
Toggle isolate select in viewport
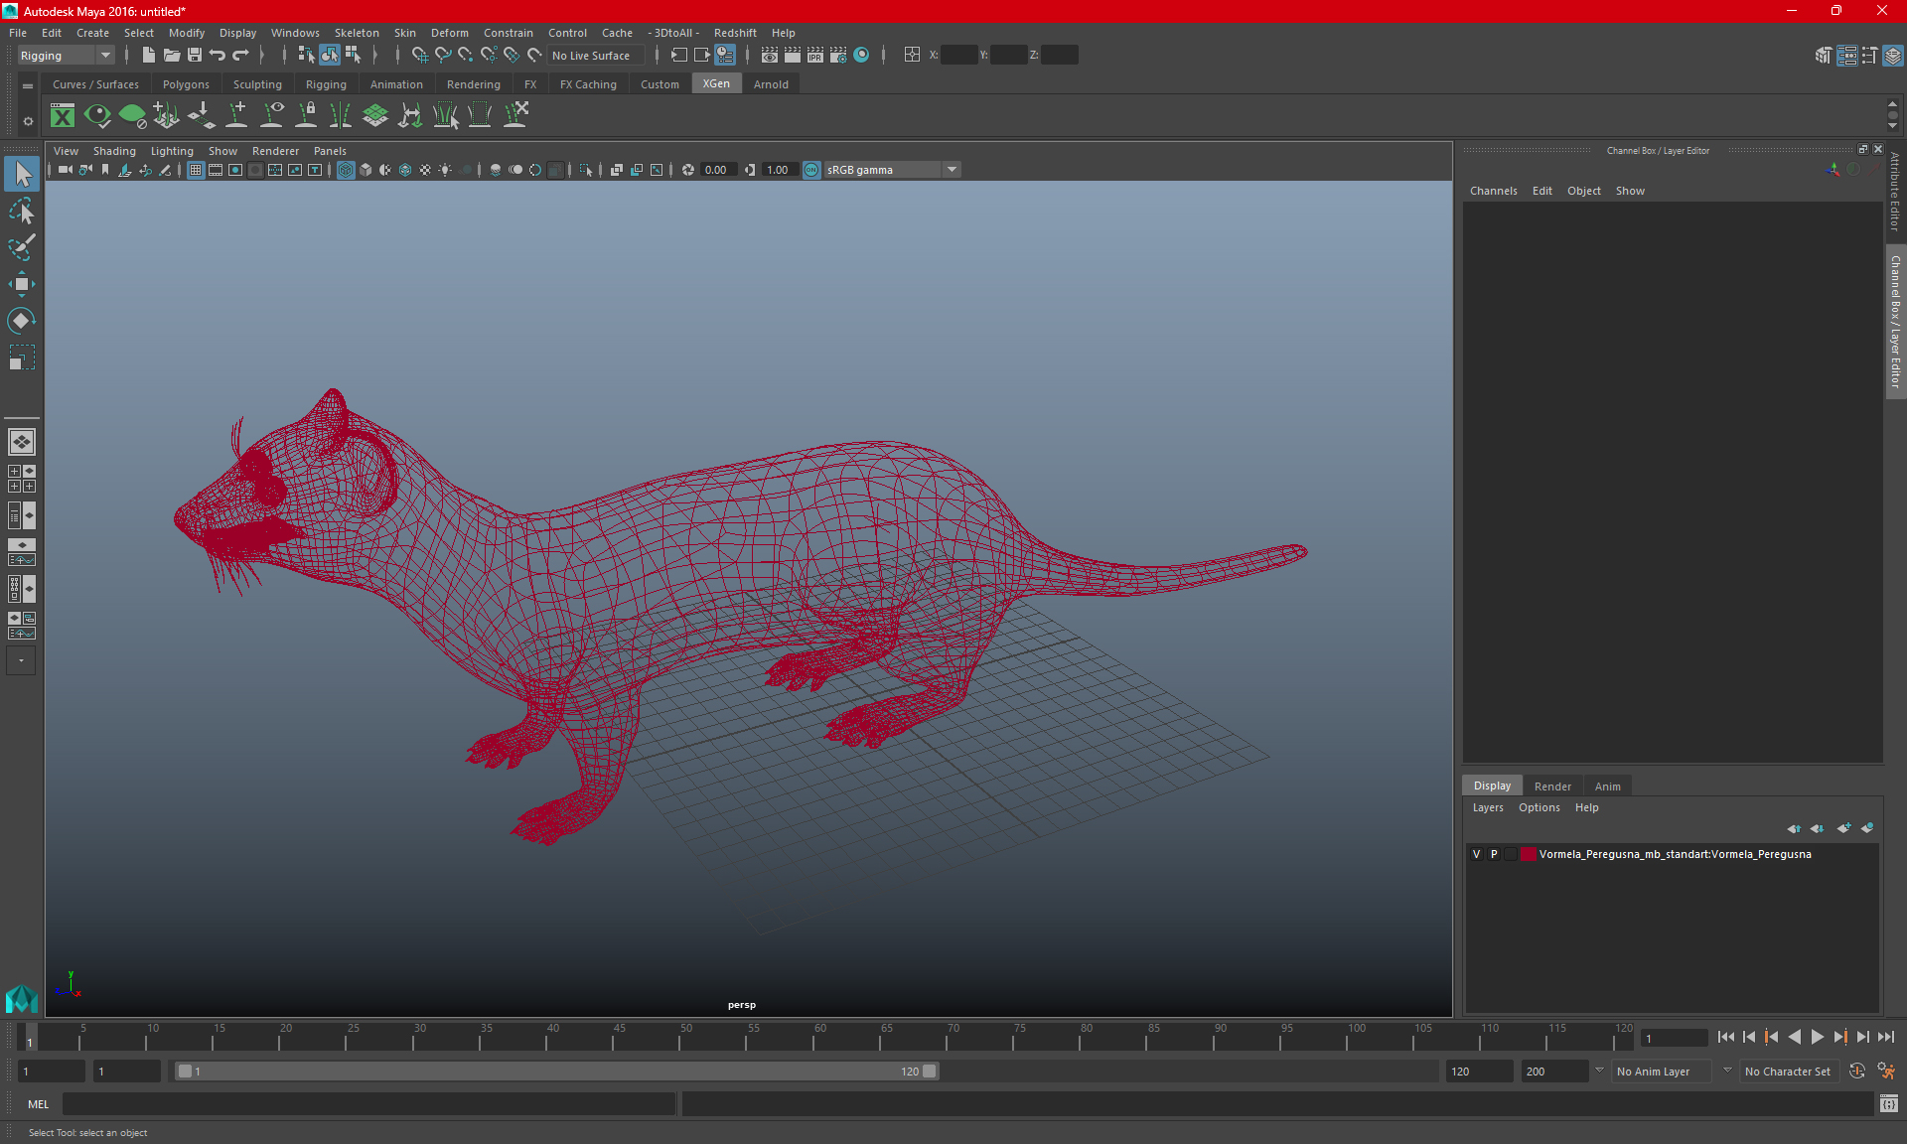(x=586, y=170)
